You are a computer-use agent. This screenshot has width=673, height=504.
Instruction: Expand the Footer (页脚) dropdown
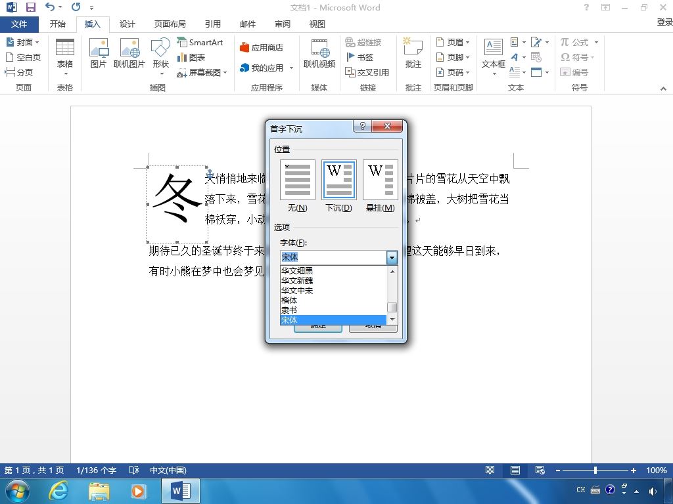tap(453, 57)
